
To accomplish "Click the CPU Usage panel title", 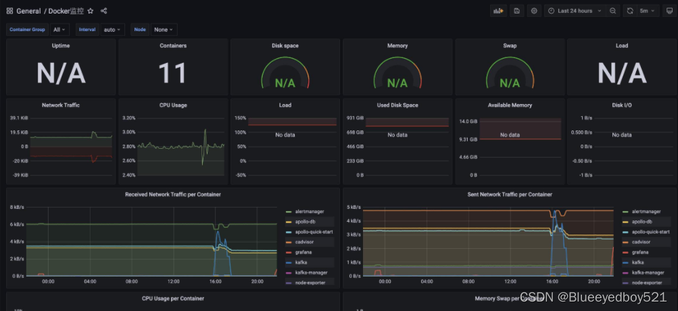I will pyautogui.click(x=173, y=105).
